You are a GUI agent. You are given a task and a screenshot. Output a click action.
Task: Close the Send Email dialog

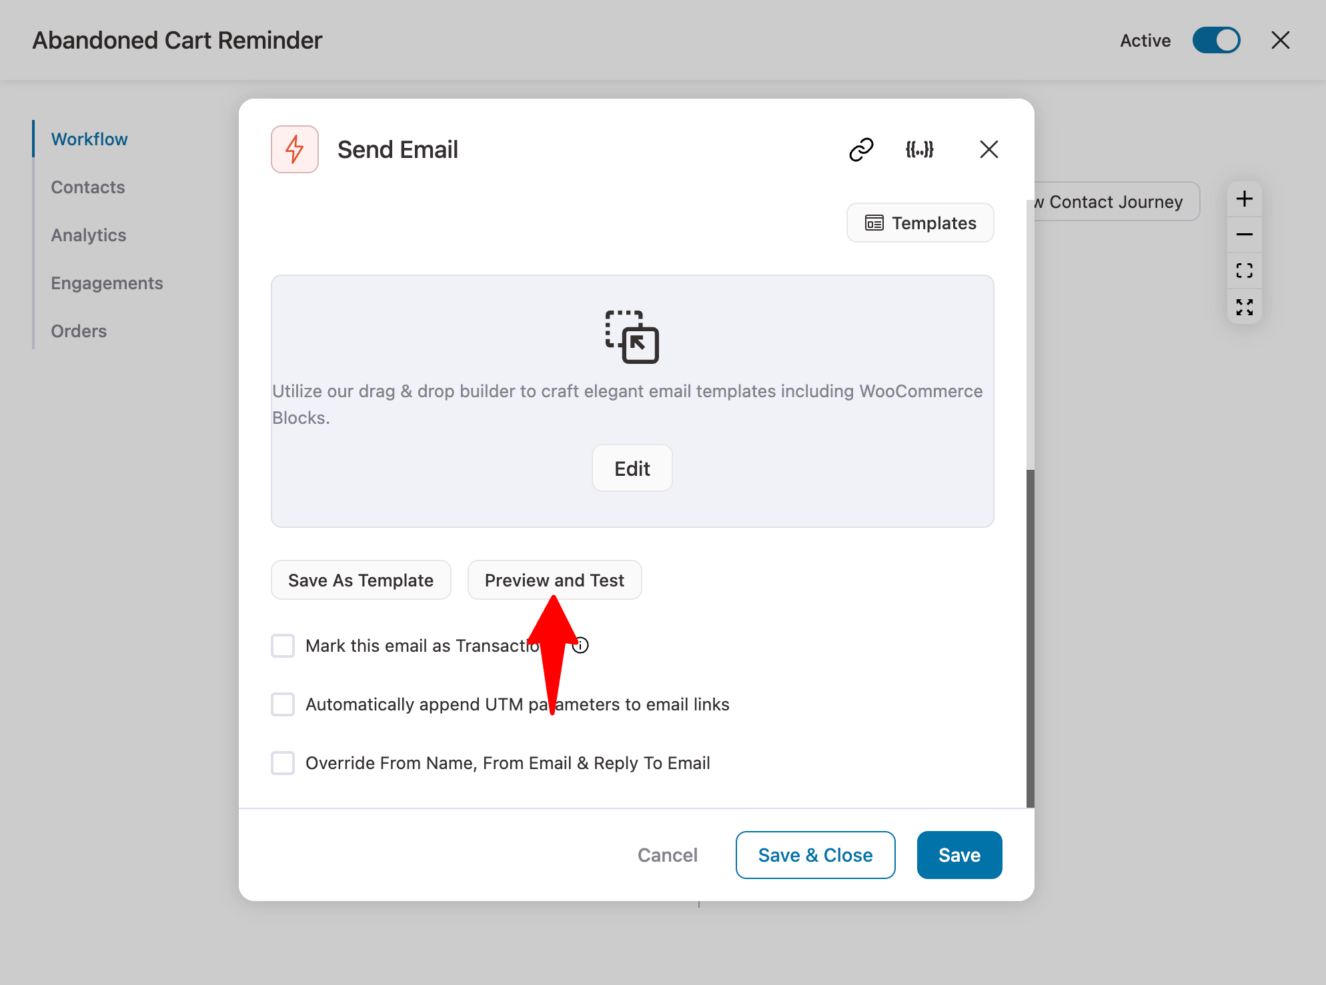[988, 149]
